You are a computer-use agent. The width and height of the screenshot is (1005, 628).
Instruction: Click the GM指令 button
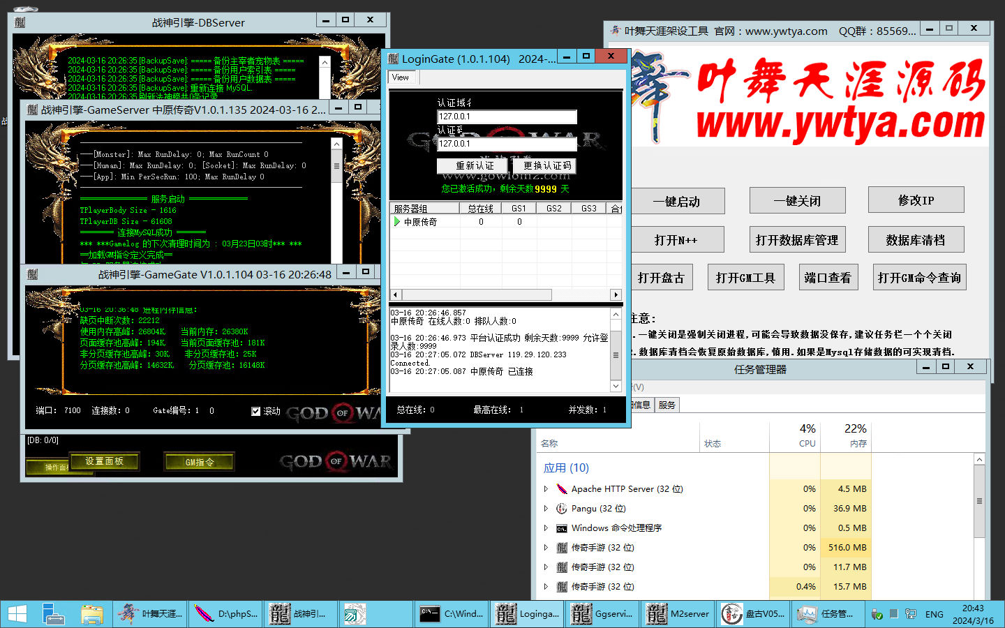200,462
